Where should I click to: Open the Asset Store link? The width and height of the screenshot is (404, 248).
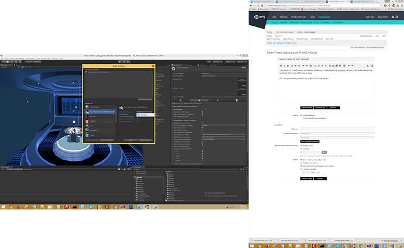(x=382, y=17)
